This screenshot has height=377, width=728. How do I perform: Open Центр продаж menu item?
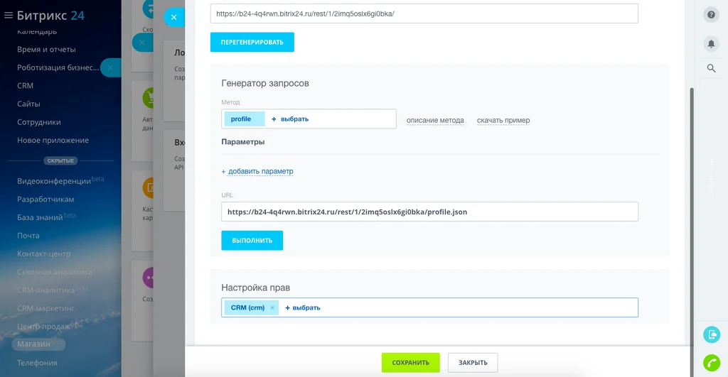point(43,327)
